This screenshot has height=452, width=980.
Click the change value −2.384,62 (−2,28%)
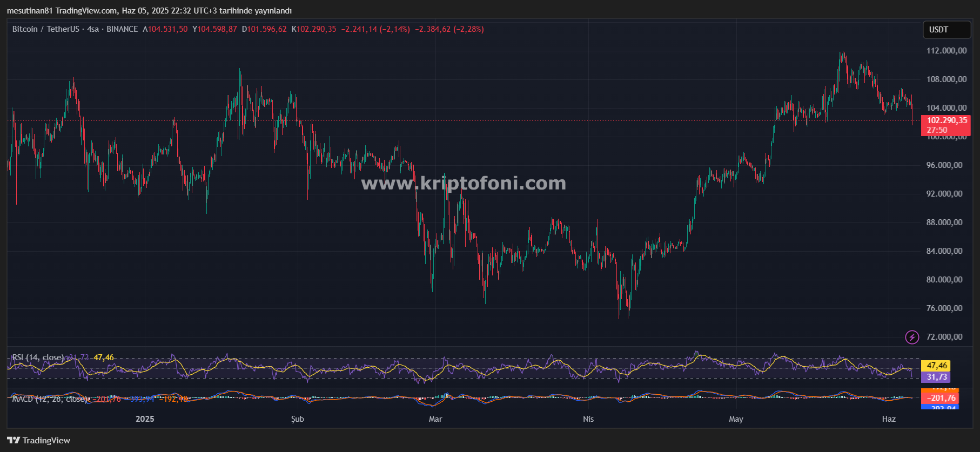449,29
